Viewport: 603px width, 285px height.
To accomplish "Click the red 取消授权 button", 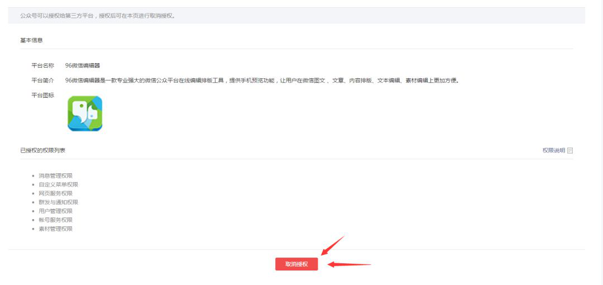I will (x=296, y=264).
